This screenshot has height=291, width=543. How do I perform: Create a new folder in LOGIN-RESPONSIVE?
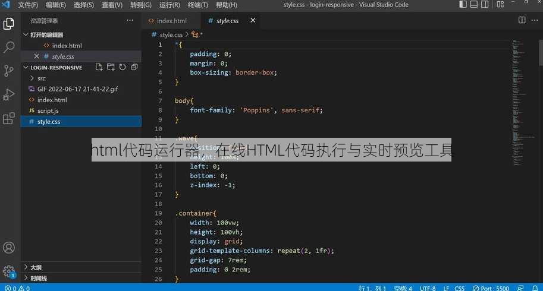[111, 67]
